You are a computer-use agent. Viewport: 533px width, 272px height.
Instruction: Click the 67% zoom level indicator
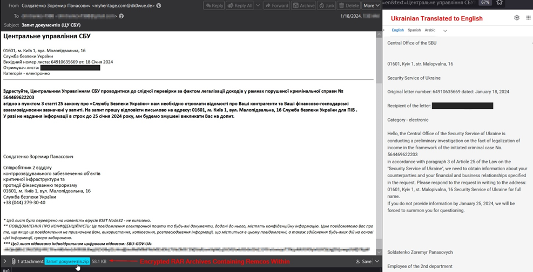click(x=485, y=2)
